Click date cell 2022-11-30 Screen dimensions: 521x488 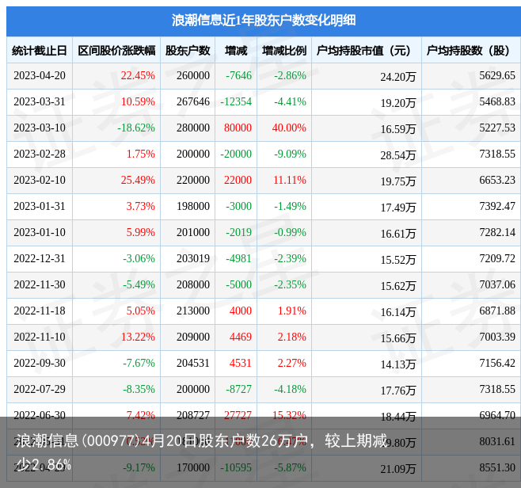coord(40,284)
